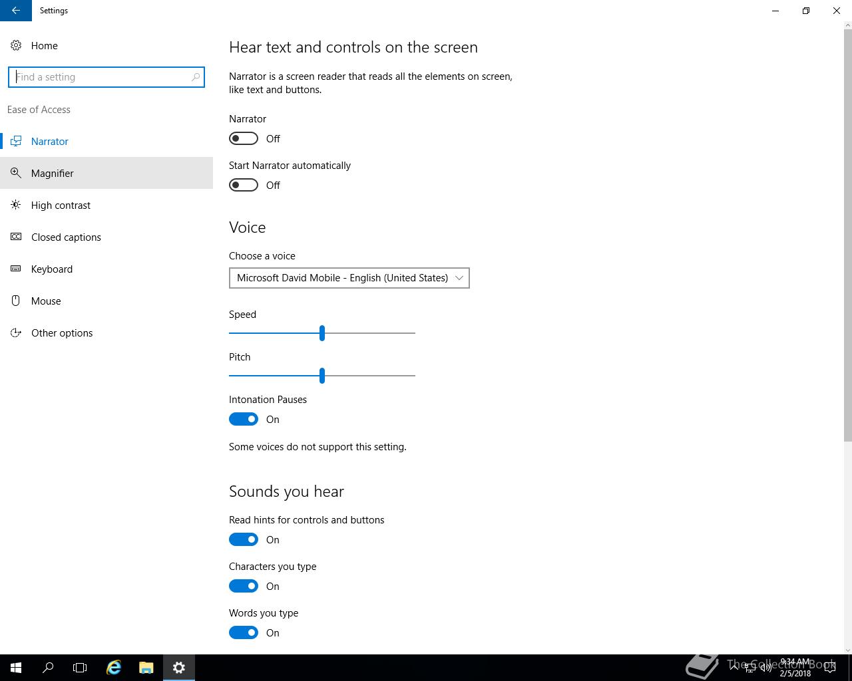Click the back arrow in Settings title bar

[x=16, y=11]
